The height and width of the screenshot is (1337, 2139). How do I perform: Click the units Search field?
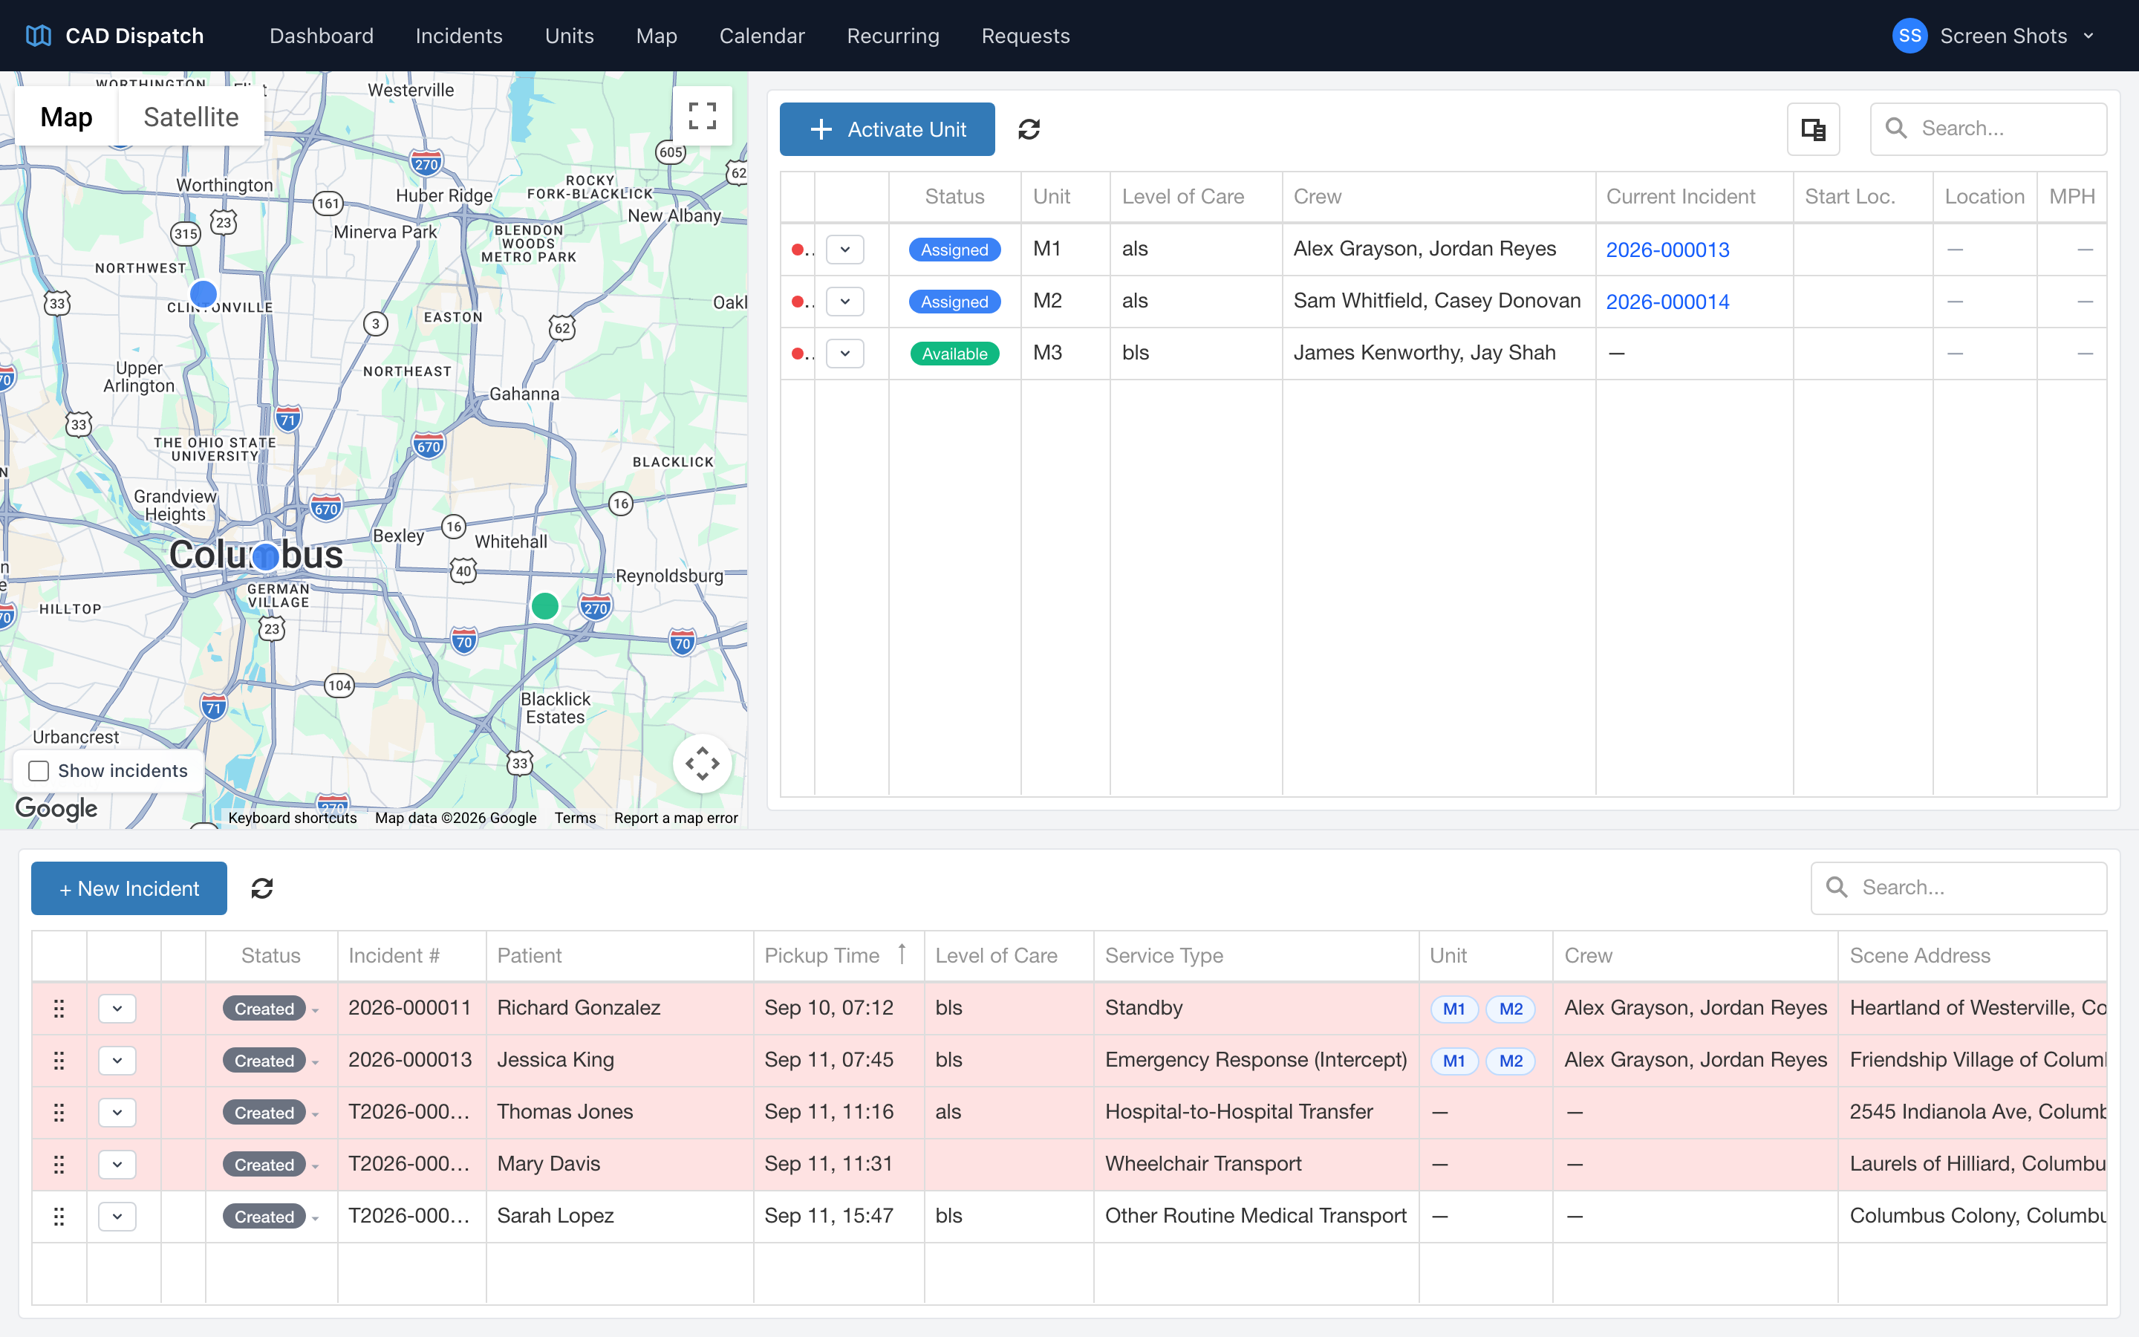click(1987, 129)
